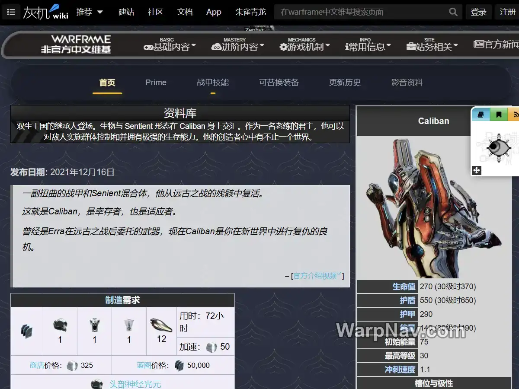Open the 生命值 stat link

click(404, 287)
